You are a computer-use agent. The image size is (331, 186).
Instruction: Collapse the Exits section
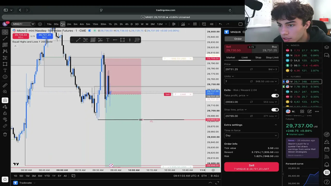coord(276,90)
